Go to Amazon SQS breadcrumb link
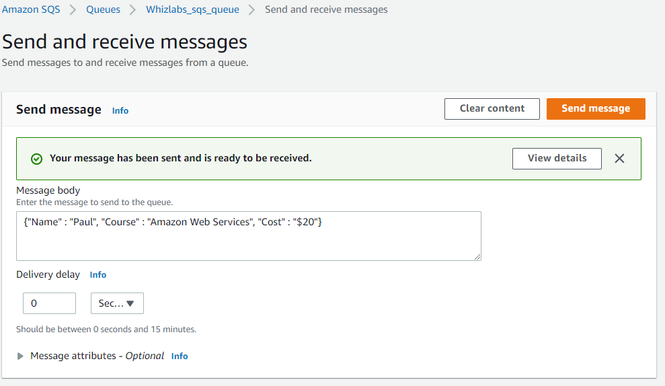 tap(31, 9)
